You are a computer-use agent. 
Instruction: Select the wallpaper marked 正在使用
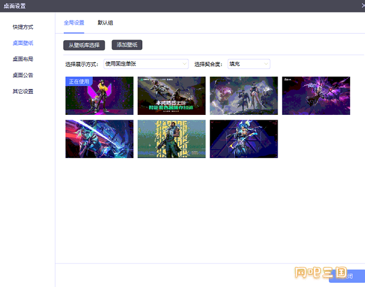(99, 95)
